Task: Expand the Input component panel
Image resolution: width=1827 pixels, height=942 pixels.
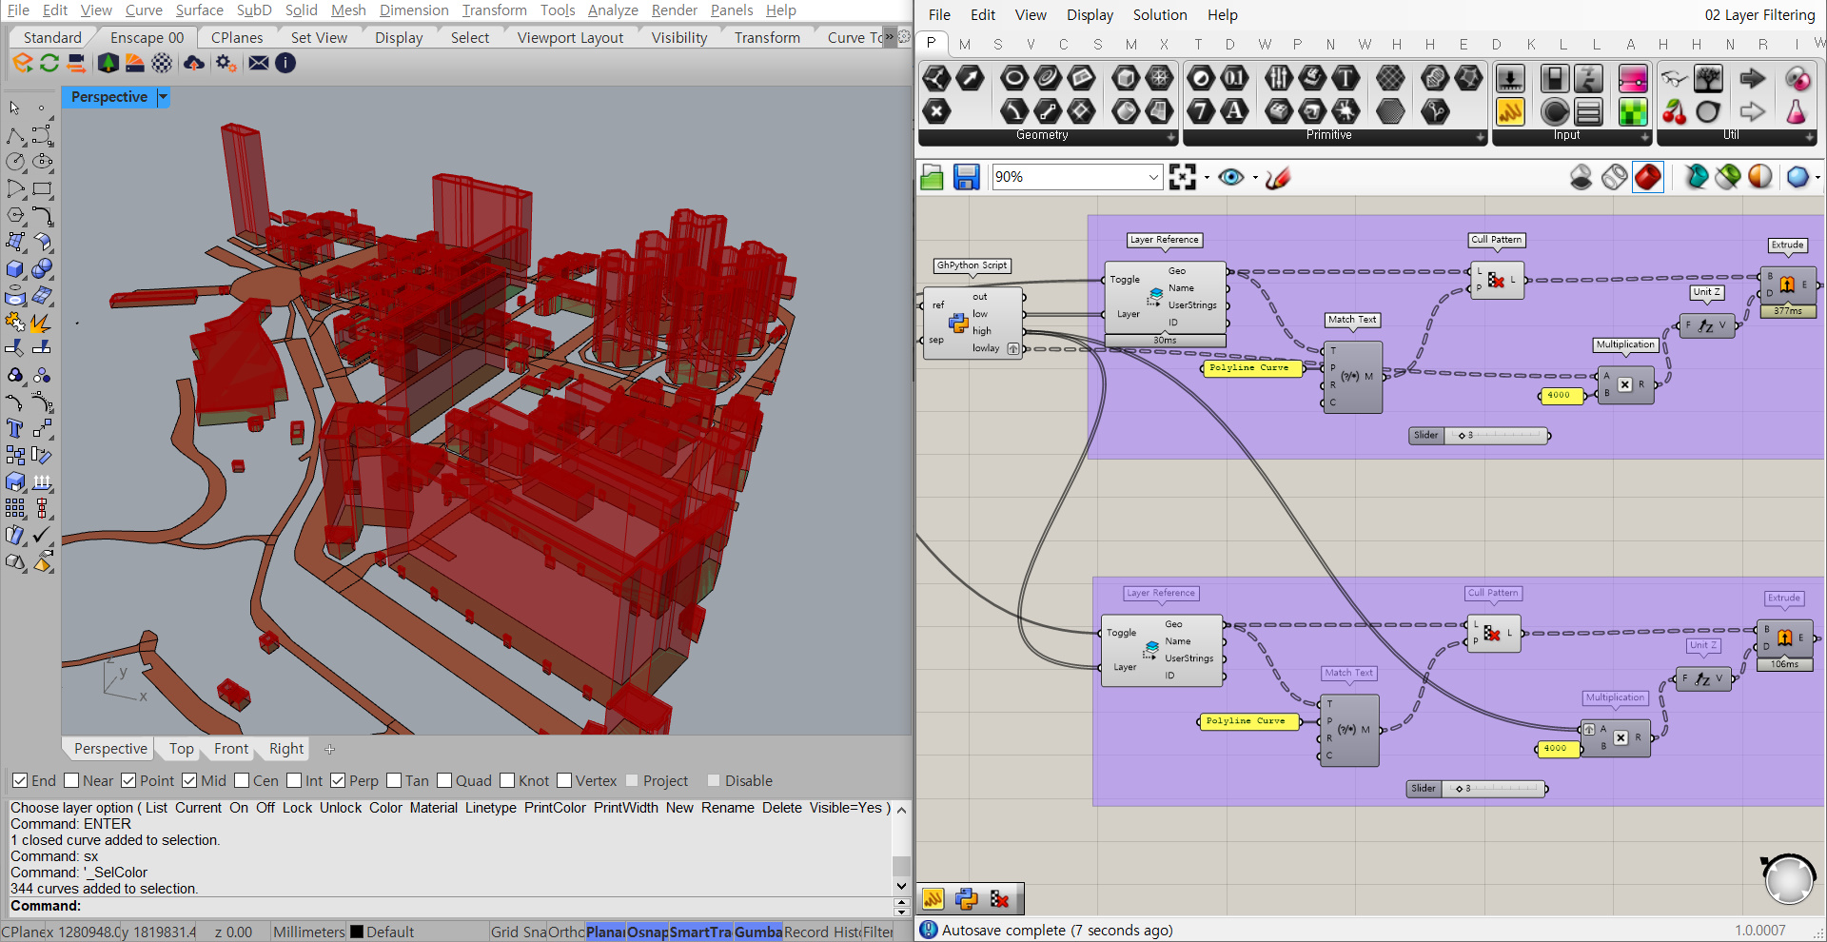Action: [1644, 137]
